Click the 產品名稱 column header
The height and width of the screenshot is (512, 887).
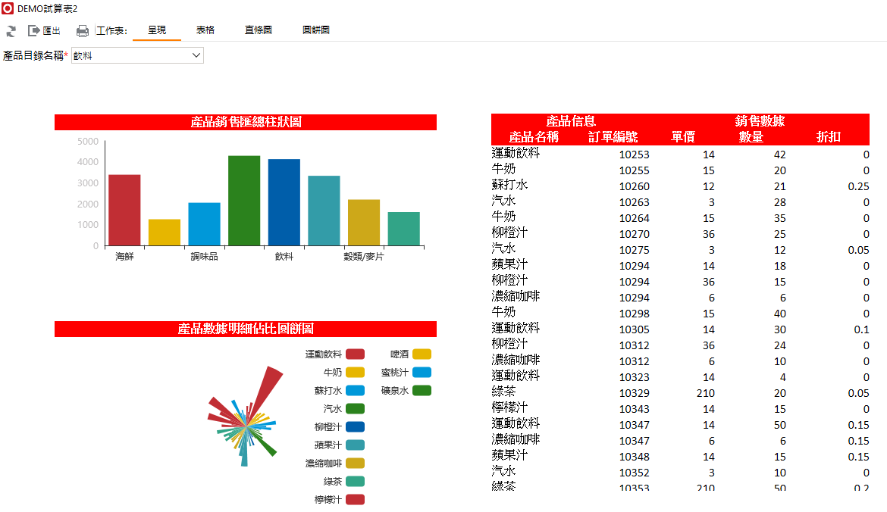pos(534,137)
